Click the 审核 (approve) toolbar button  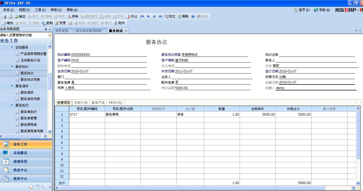click(x=60, y=16)
